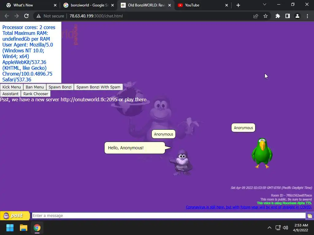
Task: Click the post button with Bonzi icon
Action: click(x=15, y=216)
